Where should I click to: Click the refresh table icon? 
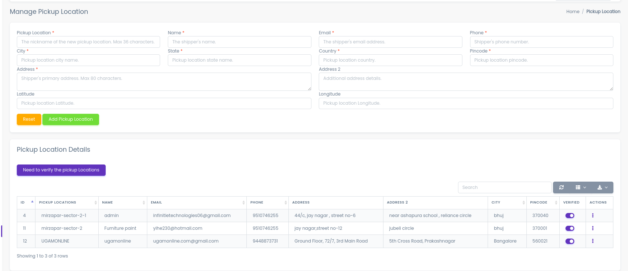(x=561, y=187)
